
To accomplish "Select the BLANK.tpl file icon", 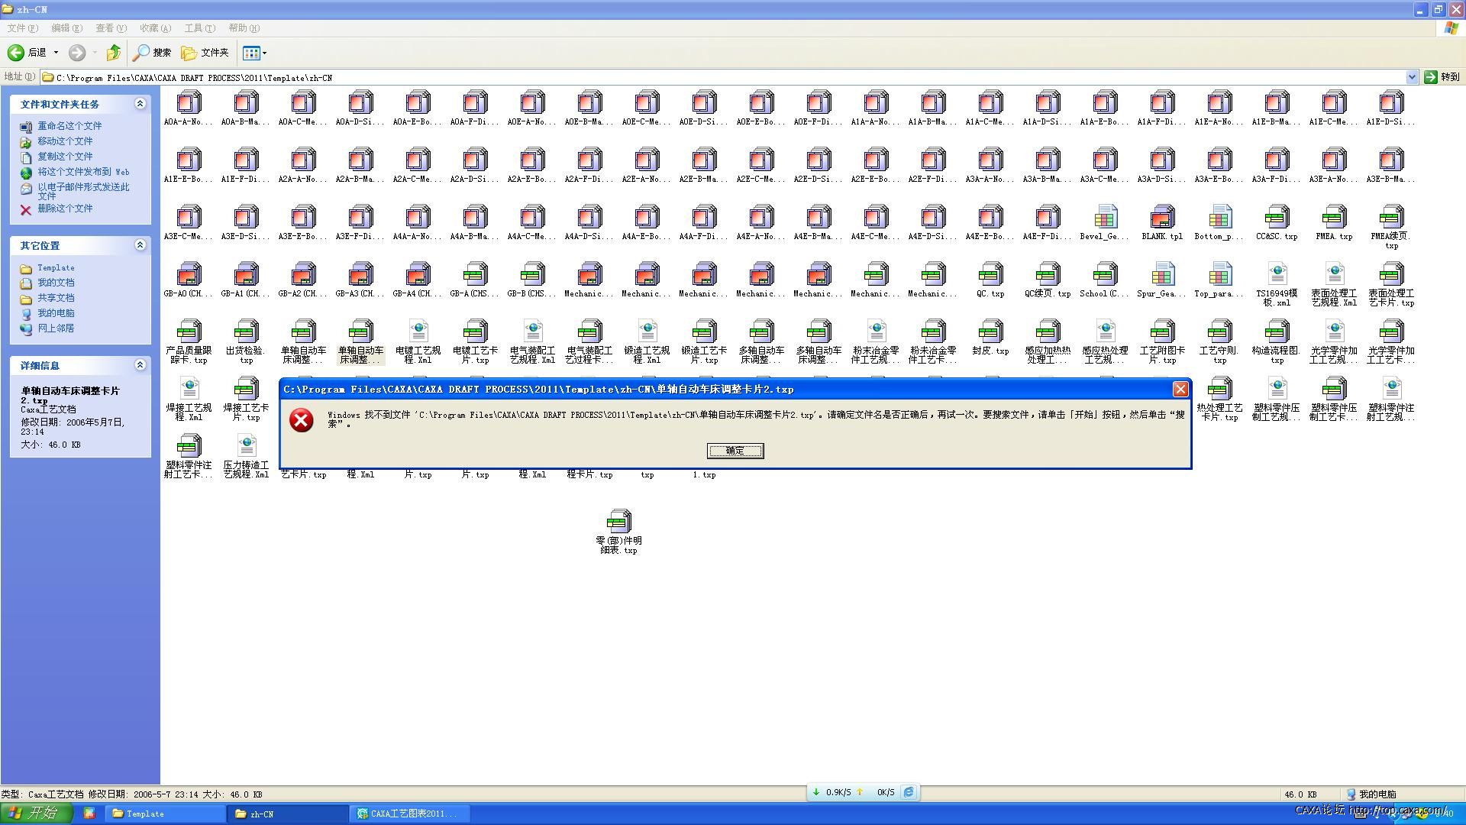I will coord(1162,218).
